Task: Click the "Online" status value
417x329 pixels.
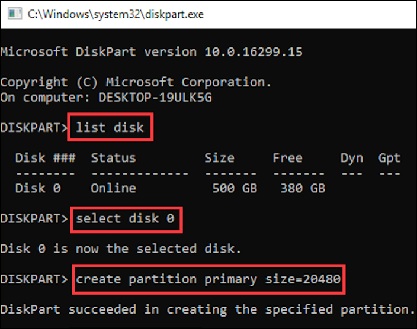Action: point(113,188)
